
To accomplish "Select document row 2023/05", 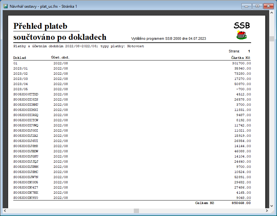I will click(20, 89).
